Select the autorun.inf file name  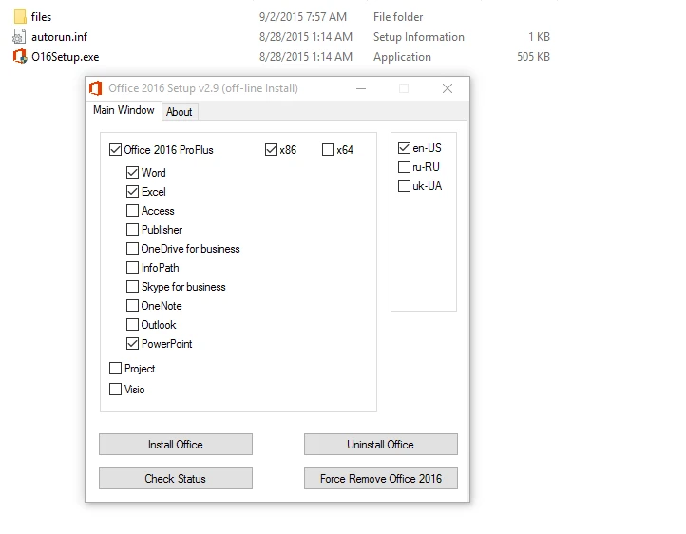tap(59, 37)
